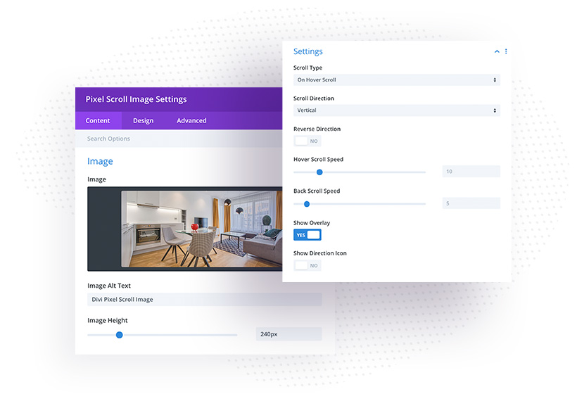
Task: Click the Hover Scroll Speed value field
Action: 471,172
